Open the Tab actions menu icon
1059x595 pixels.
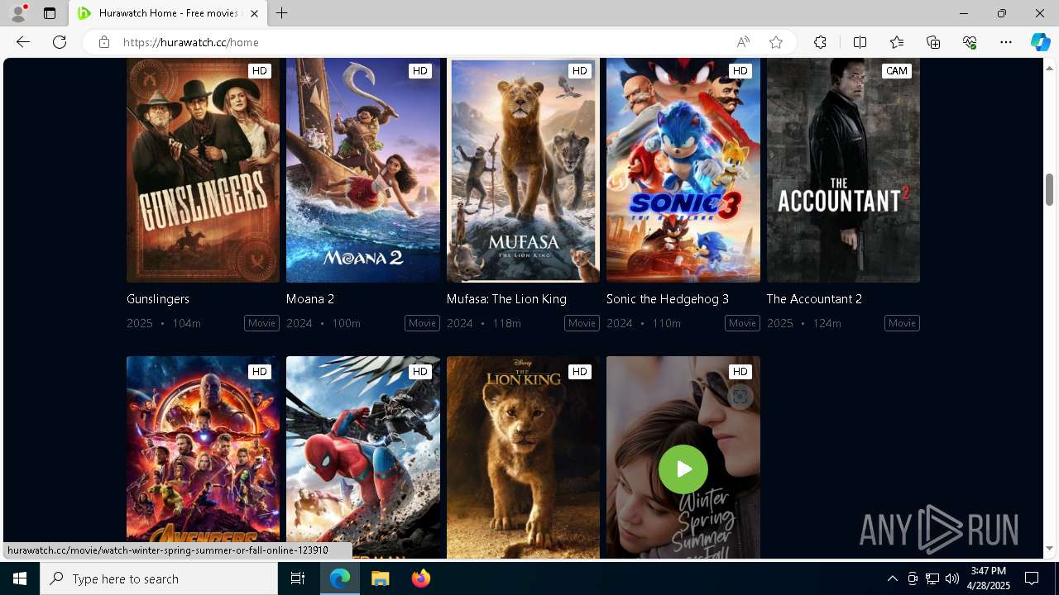pyautogui.click(x=50, y=13)
